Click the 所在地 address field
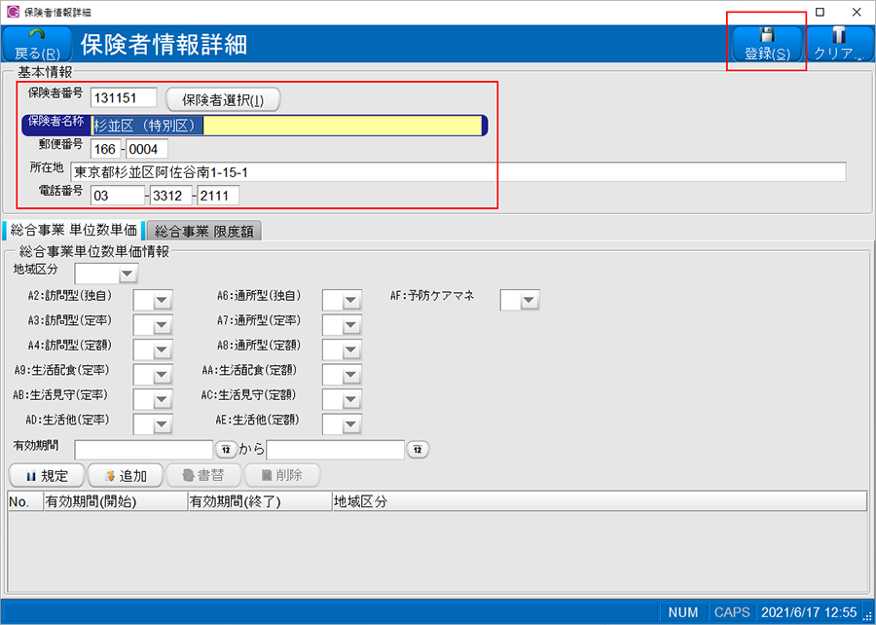 [x=457, y=172]
